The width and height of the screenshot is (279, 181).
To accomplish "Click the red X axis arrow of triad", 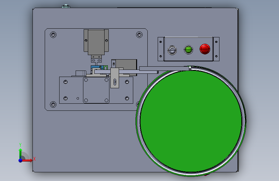I will click(28, 160).
